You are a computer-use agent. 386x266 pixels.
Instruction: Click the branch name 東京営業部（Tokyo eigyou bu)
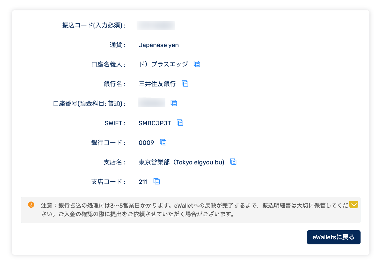[x=181, y=162]
